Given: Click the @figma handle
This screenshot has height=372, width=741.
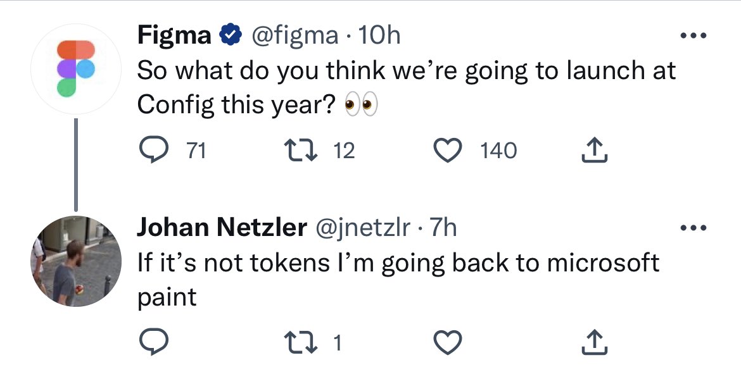Looking at the screenshot, I should click(x=295, y=35).
